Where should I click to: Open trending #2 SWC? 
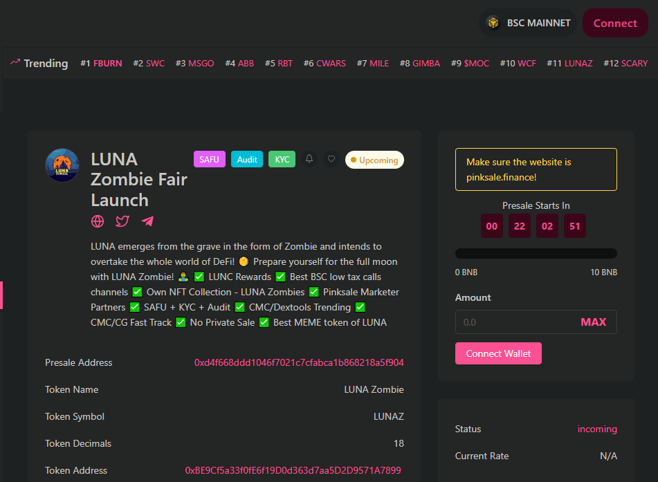click(149, 64)
